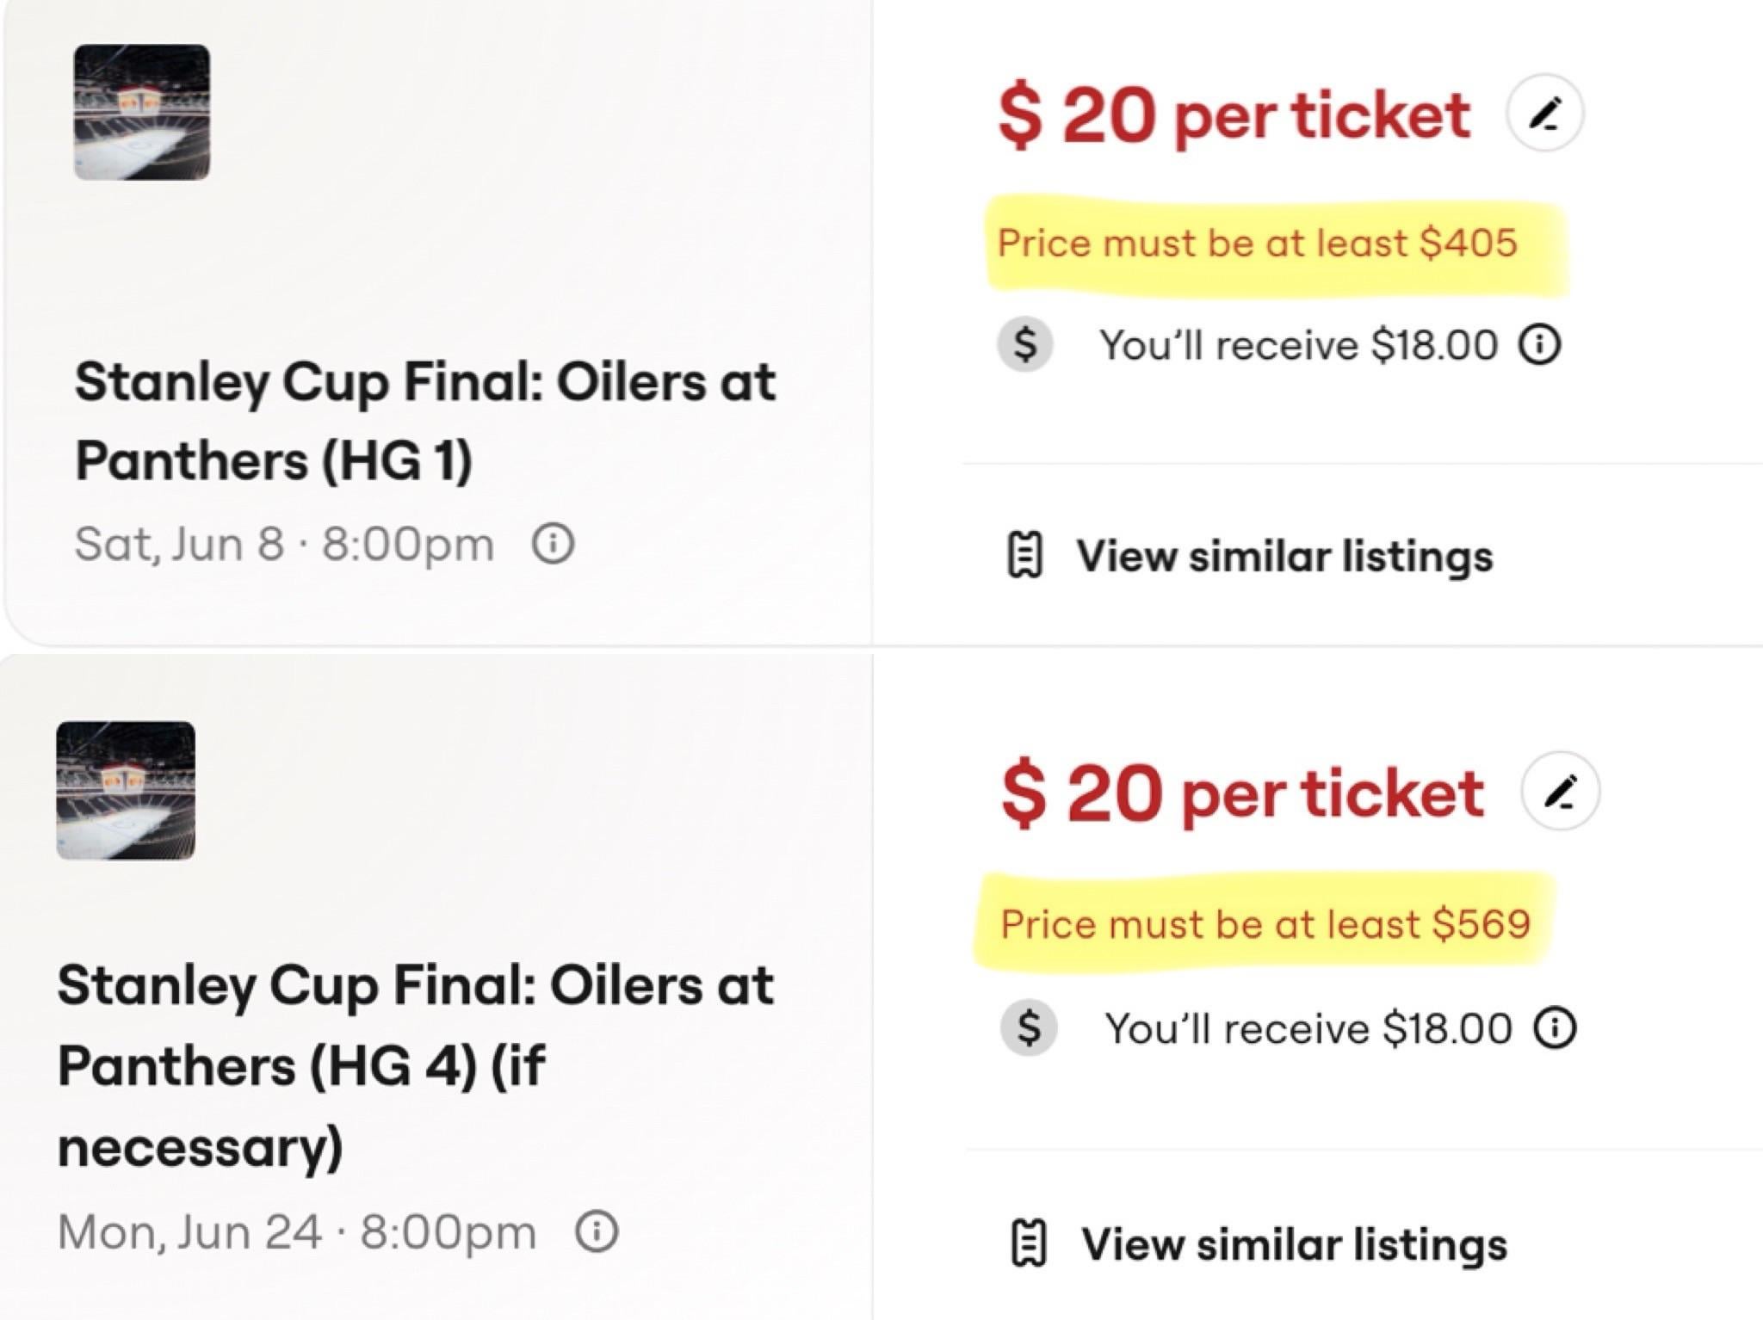Click the 'Price must be at least $405' warning
Viewport: 1763px width, 1320px height.
click(1257, 244)
